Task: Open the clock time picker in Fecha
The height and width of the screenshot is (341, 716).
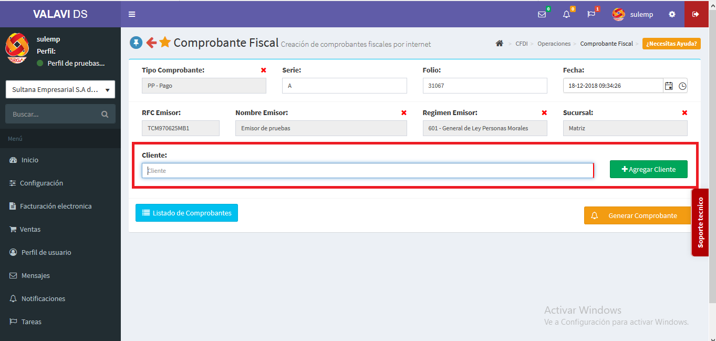Action: pyautogui.click(x=682, y=86)
